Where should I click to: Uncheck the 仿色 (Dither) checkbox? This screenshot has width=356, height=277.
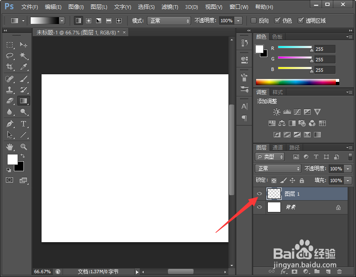[277, 21]
